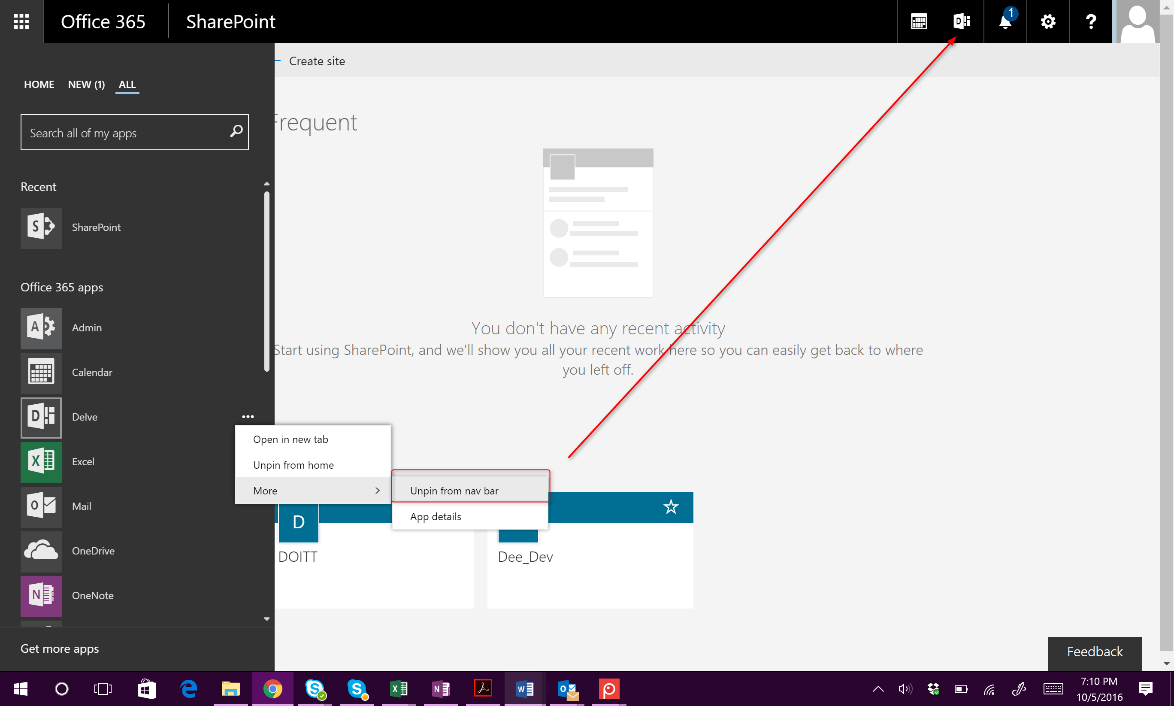
Task: Expand the More submenu
Action: coord(313,491)
